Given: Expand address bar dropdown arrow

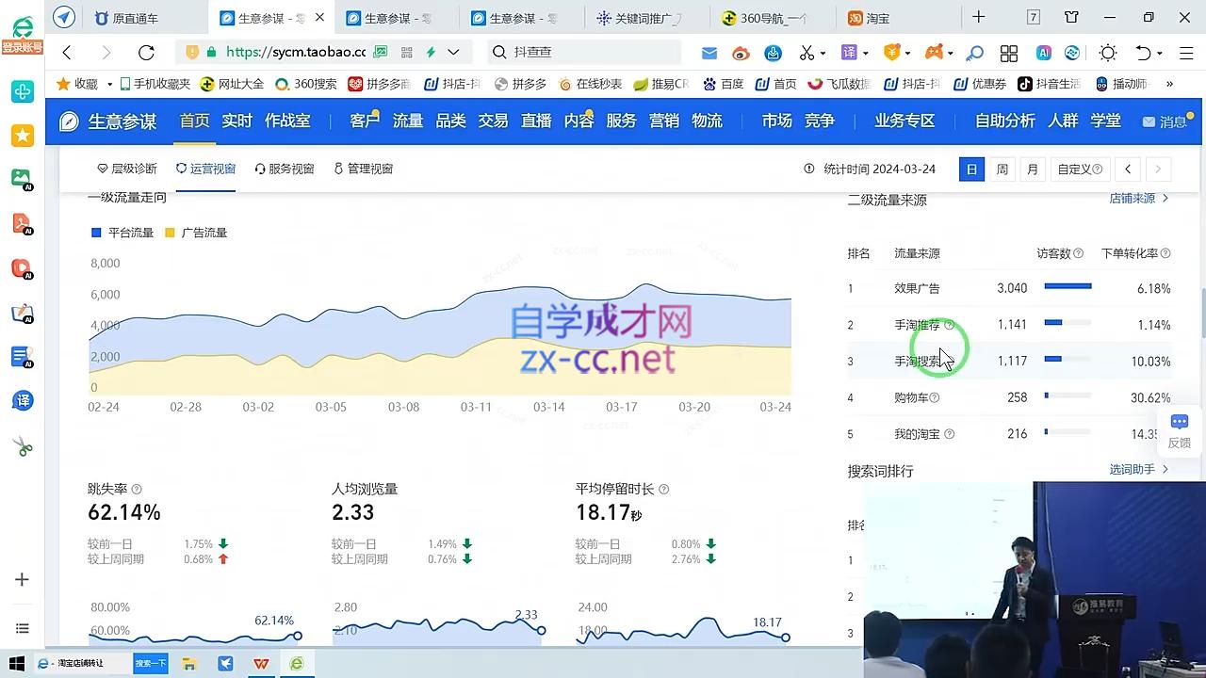Looking at the screenshot, I should click(x=453, y=53).
